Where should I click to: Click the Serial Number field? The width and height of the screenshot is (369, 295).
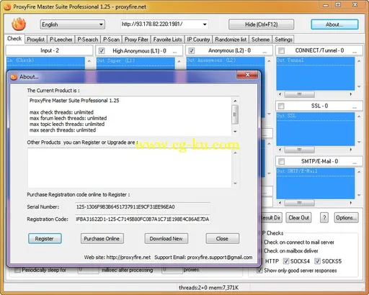[143, 206]
